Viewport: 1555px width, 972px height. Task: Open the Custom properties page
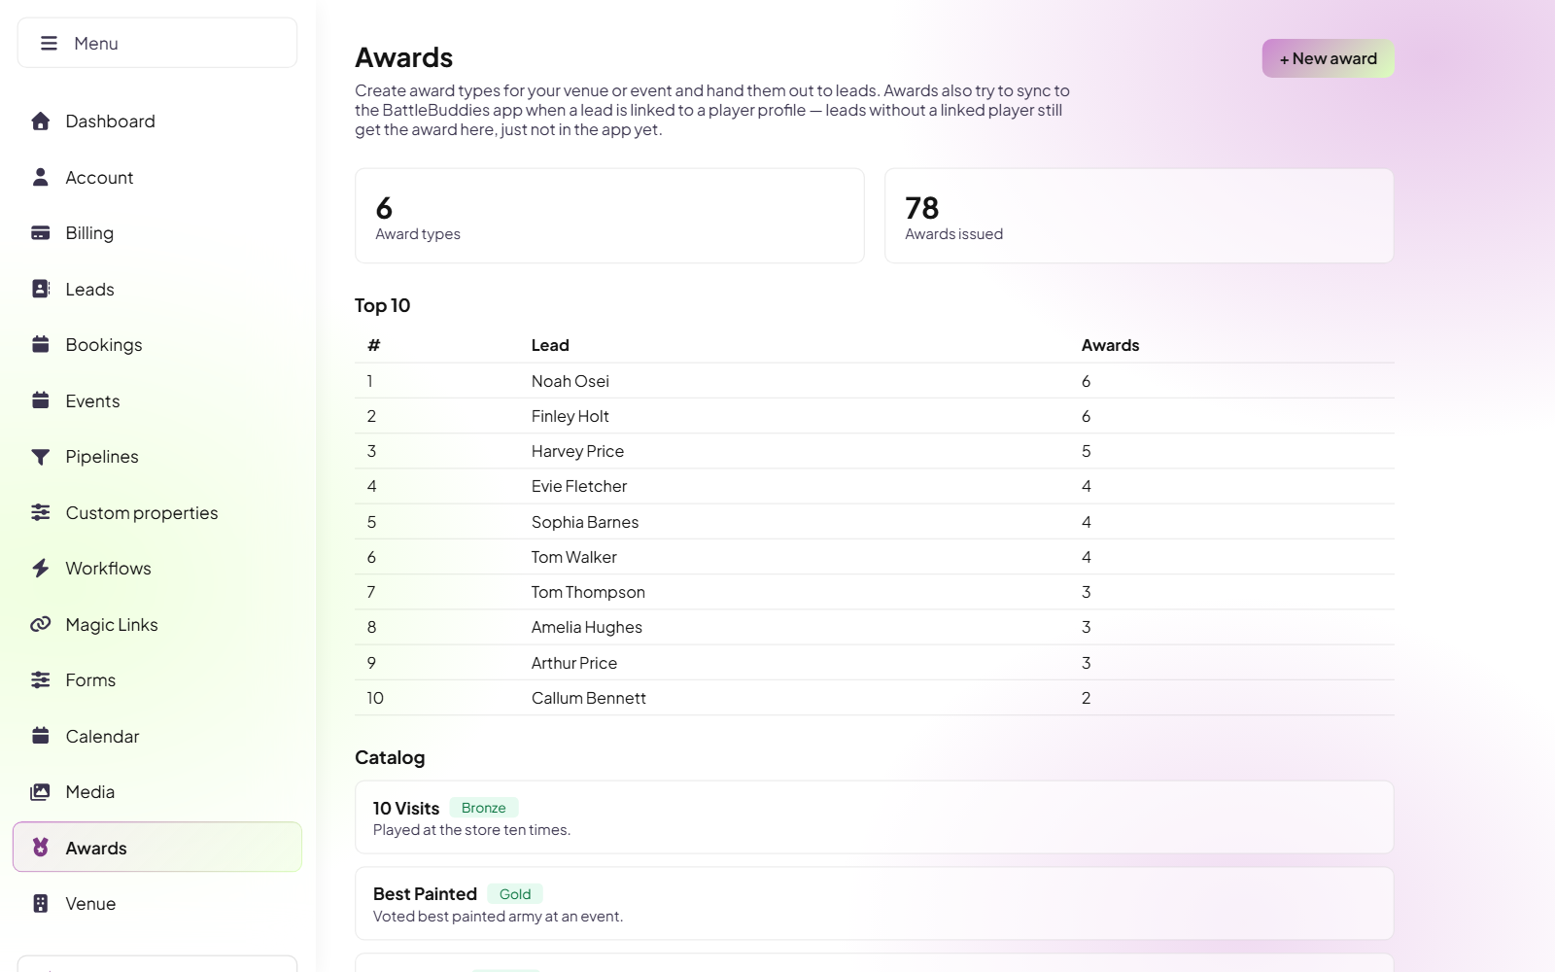[x=157, y=512]
